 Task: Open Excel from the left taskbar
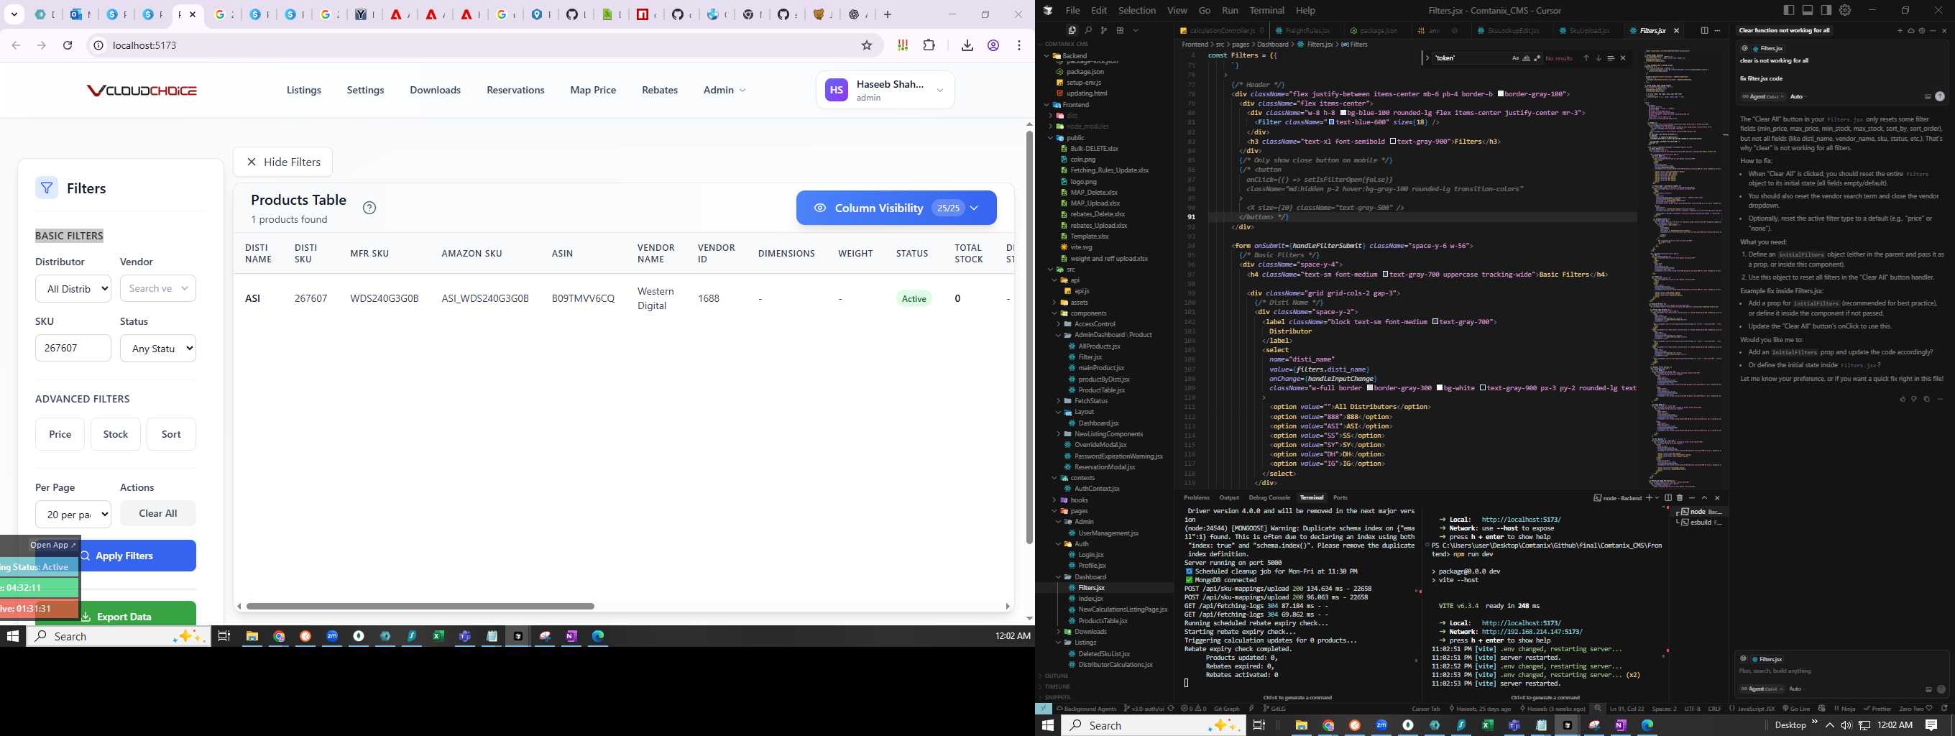[x=438, y=636]
